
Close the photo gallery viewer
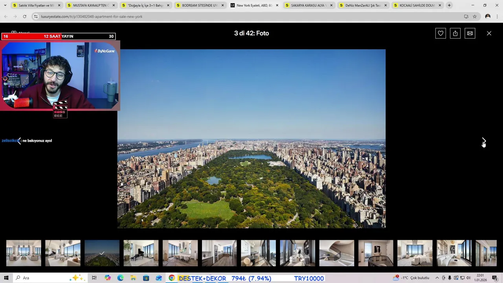point(489,33)
